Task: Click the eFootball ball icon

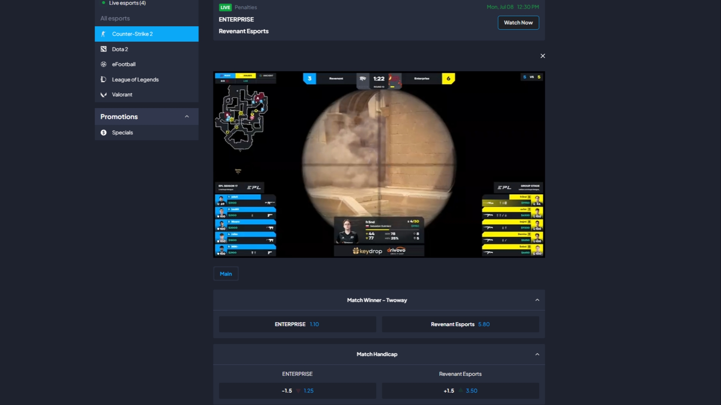Action: pos(104,64)
